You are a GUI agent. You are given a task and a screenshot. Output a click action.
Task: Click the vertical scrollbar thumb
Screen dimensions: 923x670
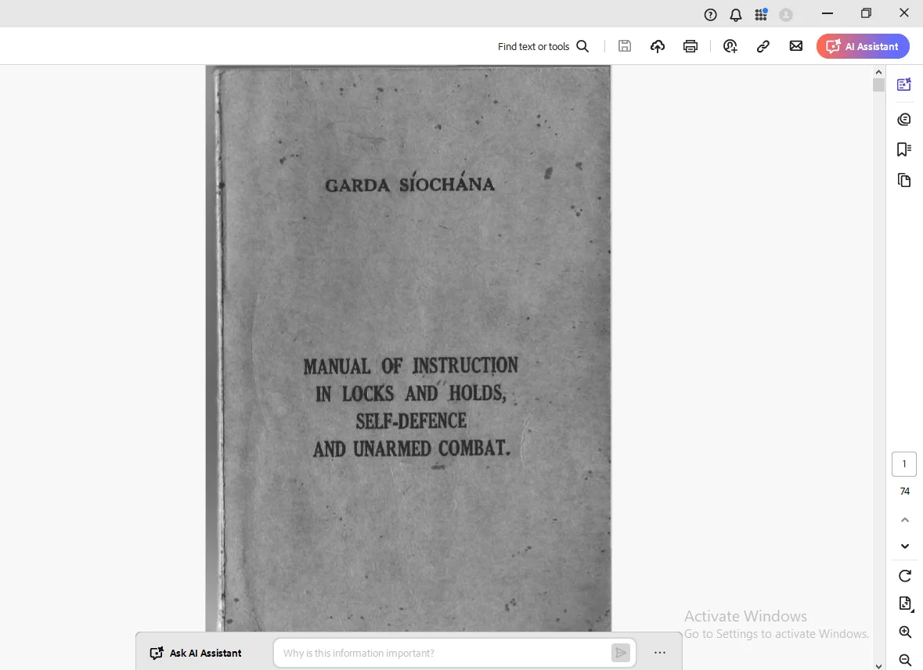point(879,85)
